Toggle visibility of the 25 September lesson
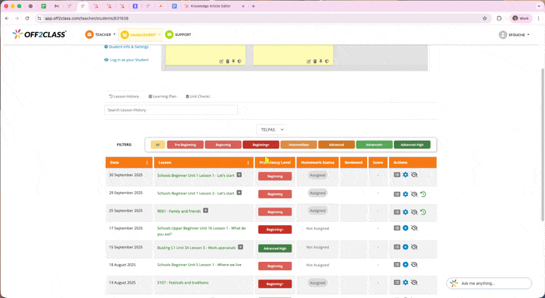 (x=414, y=212)
